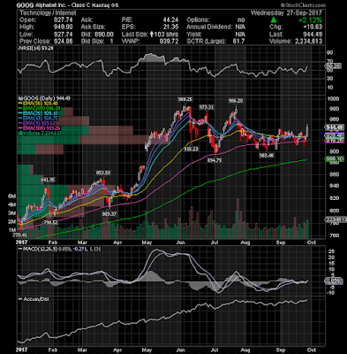The height and width of the screenshot is (354, 347).
Task: Click the May label on price chart axis
Action: point(147,242)
